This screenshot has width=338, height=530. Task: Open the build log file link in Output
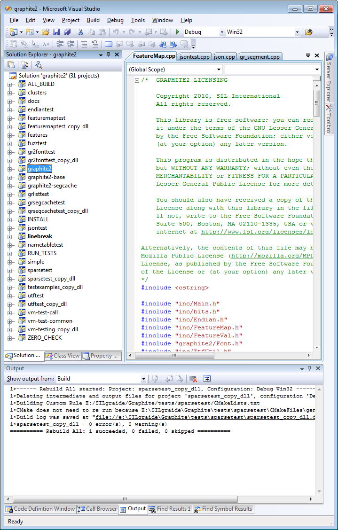206,417
